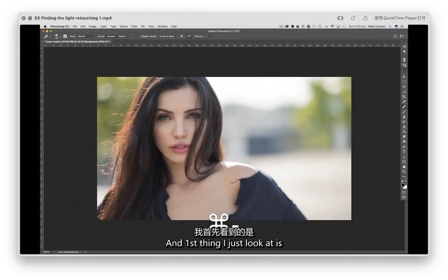Select the Crop tool
The height and width of the screenshot is (280, 448).
point(404,96)
